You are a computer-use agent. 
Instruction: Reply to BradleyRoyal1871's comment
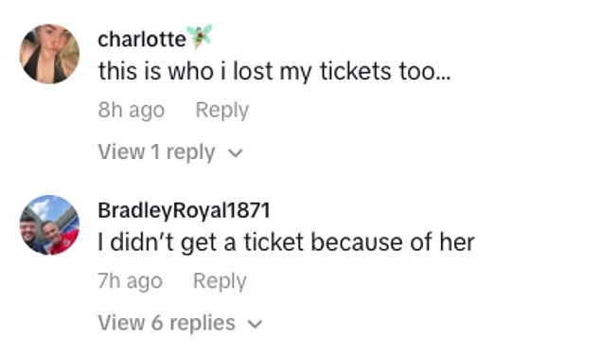[x=220, y=281]
